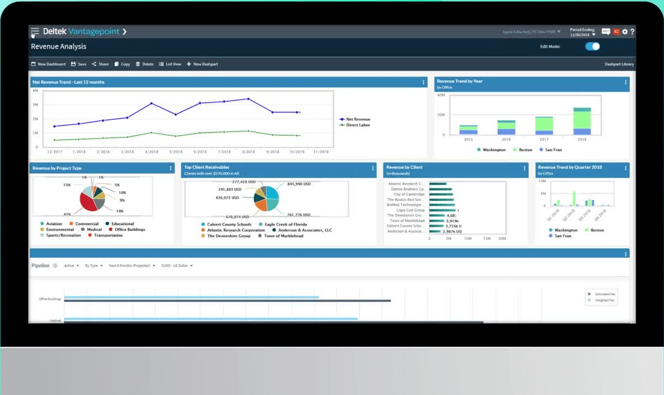This screenshot has width=664, height=395.
Task: Open the Active filter dropdown in Pipeline
Action: [71, 265]
